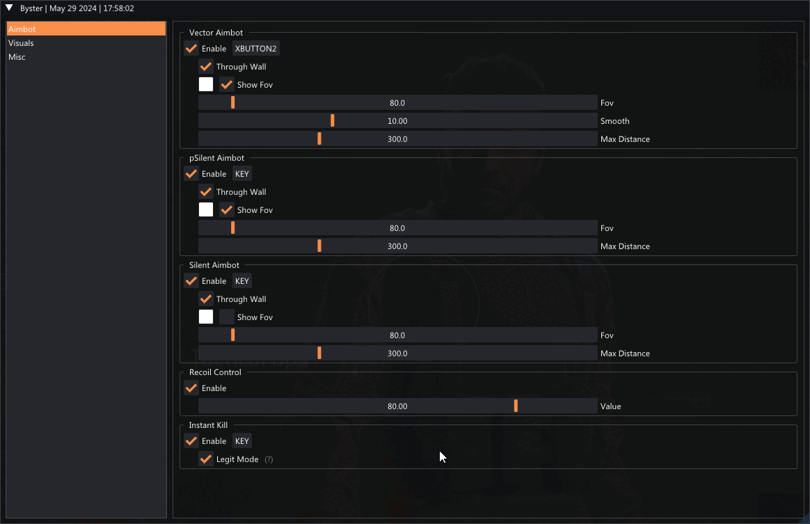
Task: Toggle Through Wall under pSilent Aimbot
Action: tap(205, 192)
